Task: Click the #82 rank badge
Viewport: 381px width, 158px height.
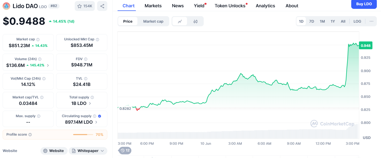Action: click(x=54, y=6)
